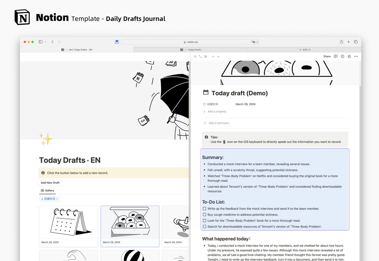Go to the next record down chevron
This screenshot has width=379, height=261.
point(218,56)
